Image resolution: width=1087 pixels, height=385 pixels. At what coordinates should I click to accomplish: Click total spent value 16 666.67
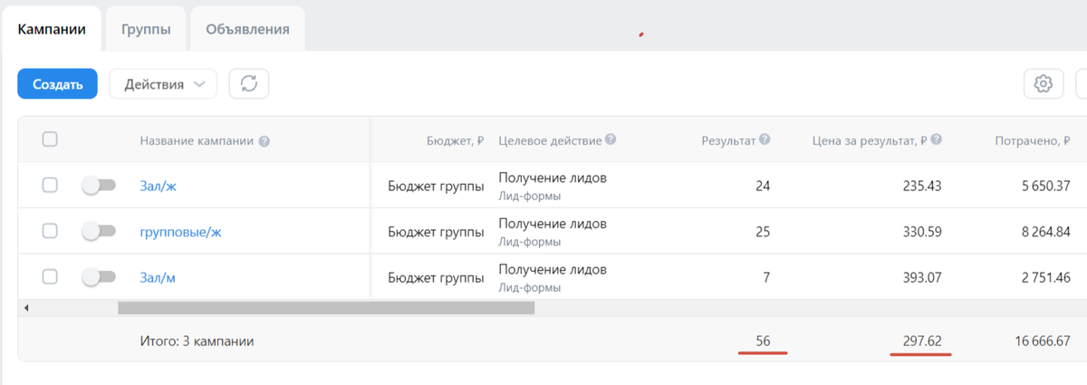coord(1042,342)
